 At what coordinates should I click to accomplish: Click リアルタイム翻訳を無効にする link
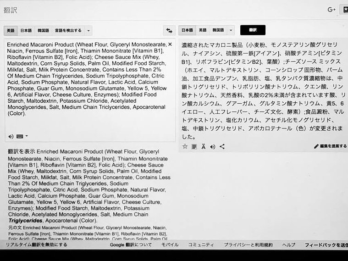coord(37,245)
